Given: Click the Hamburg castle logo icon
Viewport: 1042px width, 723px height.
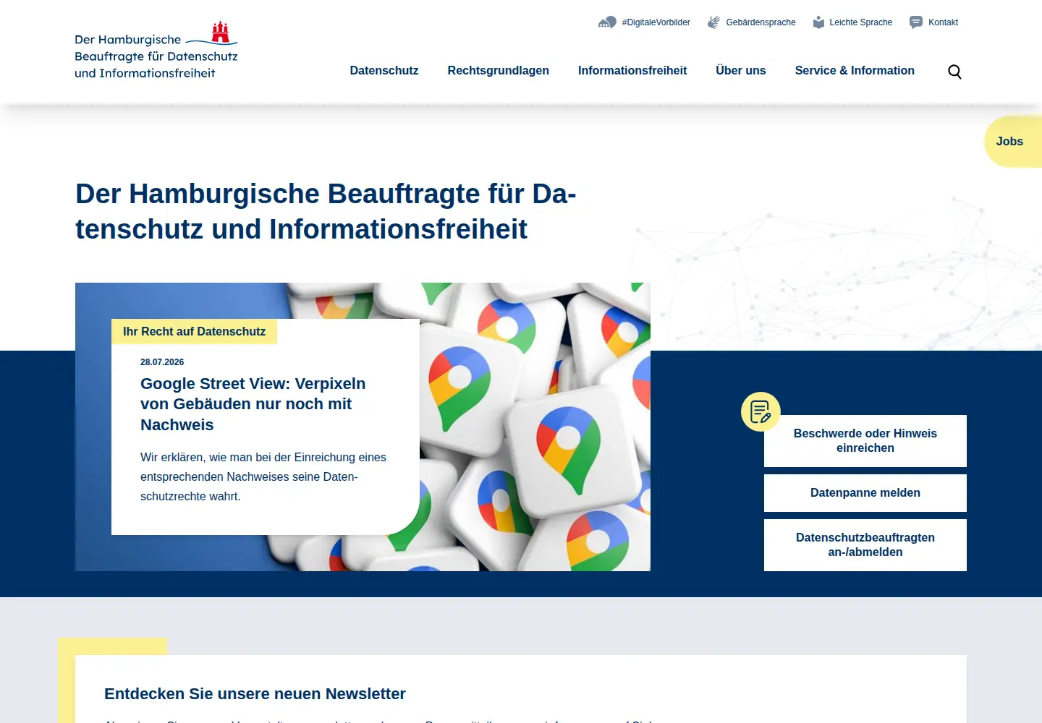Looking at the screenshot, I should (x=221, y=33).
